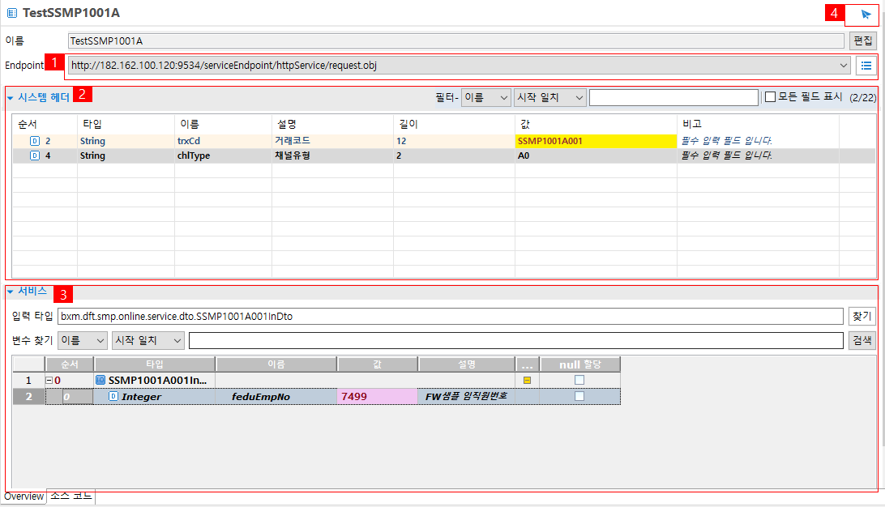Click the D icon on the trxCd row
Screen dimensions: 885x507
(x=35, y=141)
